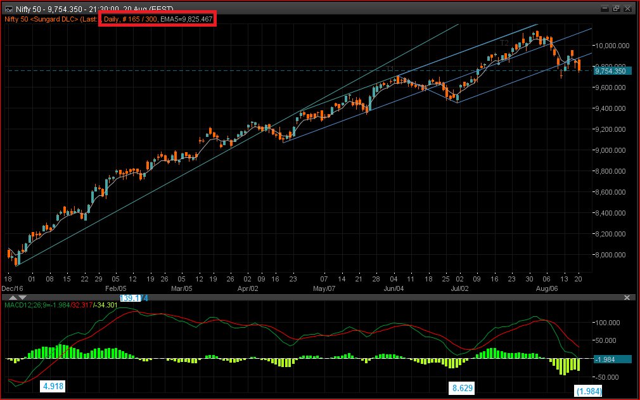
Task: Minimize the Nifty 50 chart window
Action: click(605, 9)
